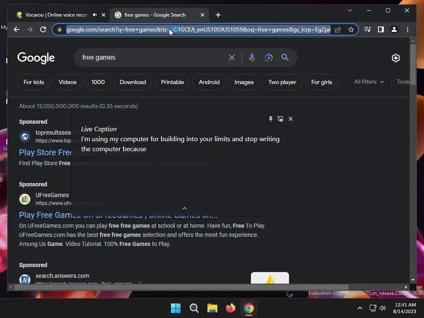Click the horizontal scrollbar at the bottom

click(181, 287)
